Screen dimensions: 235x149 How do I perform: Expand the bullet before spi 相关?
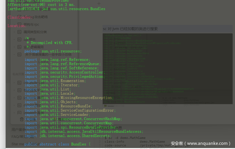coord(14,39)
